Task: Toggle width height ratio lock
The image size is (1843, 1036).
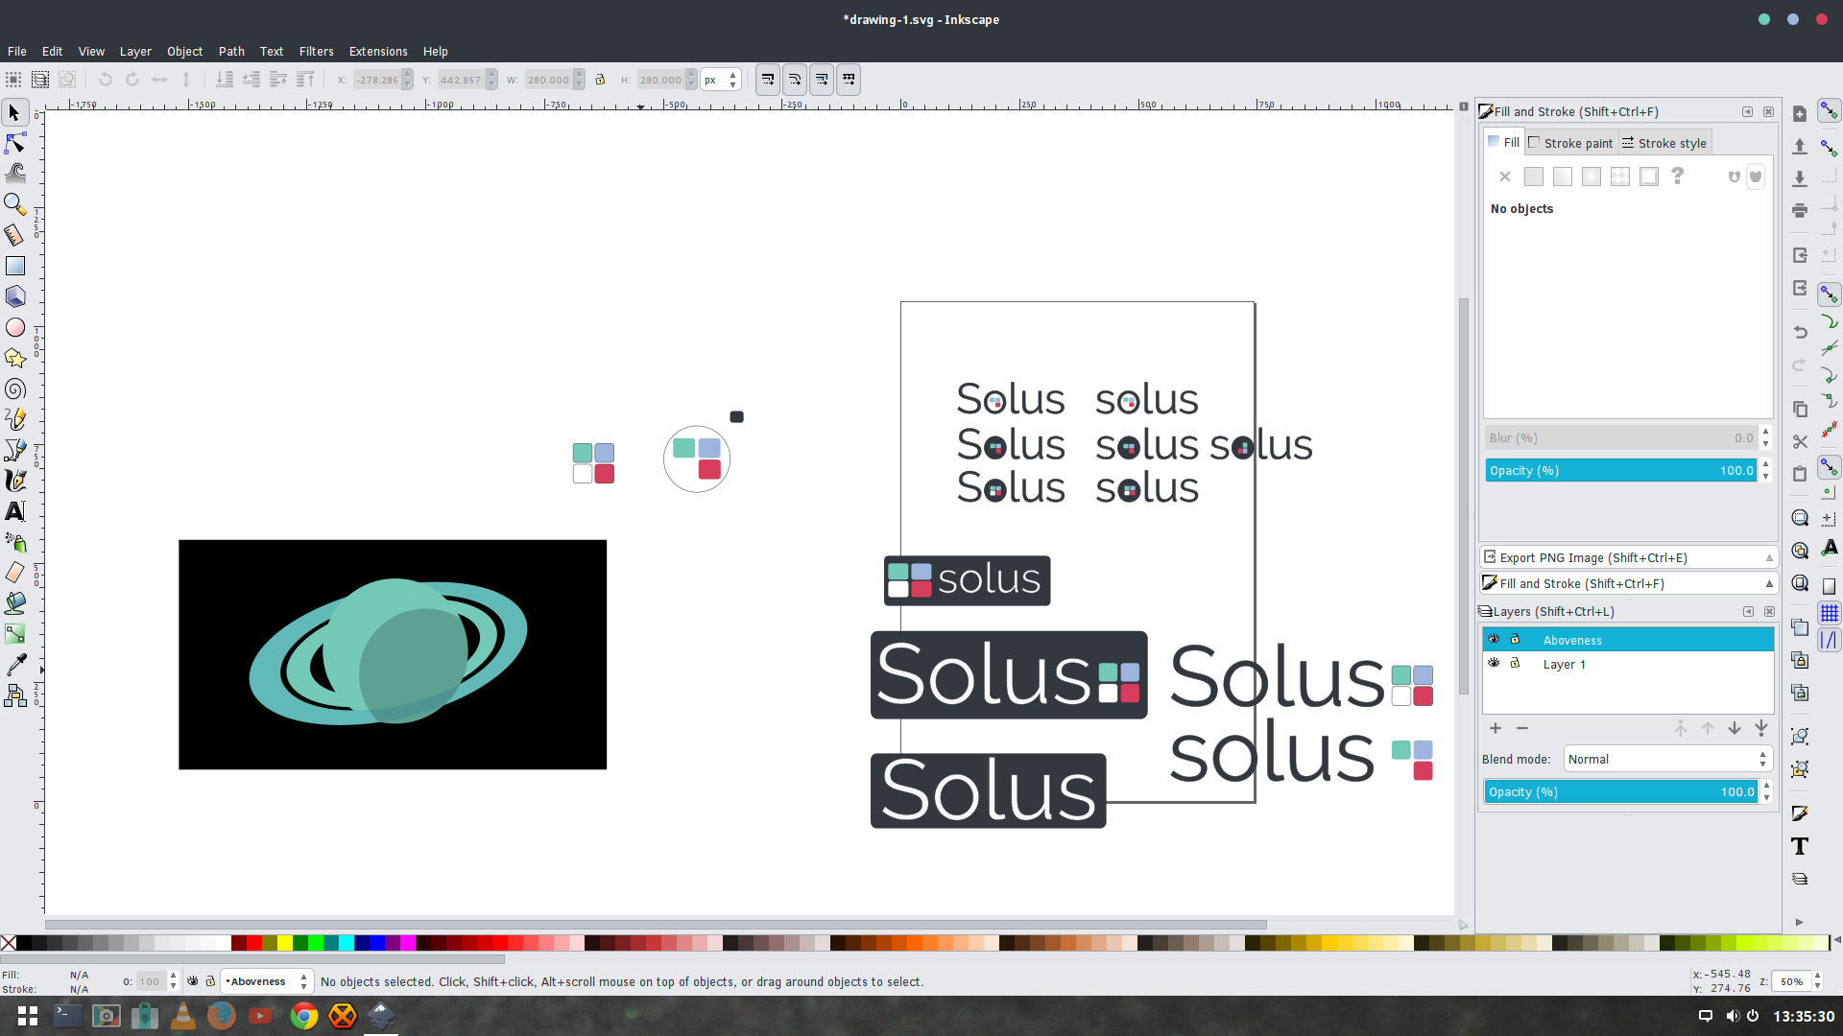Action: (x=600, y=80)
